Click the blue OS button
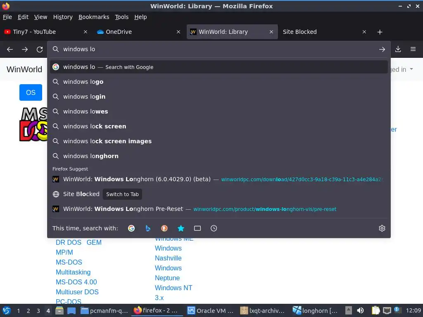Screen dimensions: 423x317 (x=31, y=92)
